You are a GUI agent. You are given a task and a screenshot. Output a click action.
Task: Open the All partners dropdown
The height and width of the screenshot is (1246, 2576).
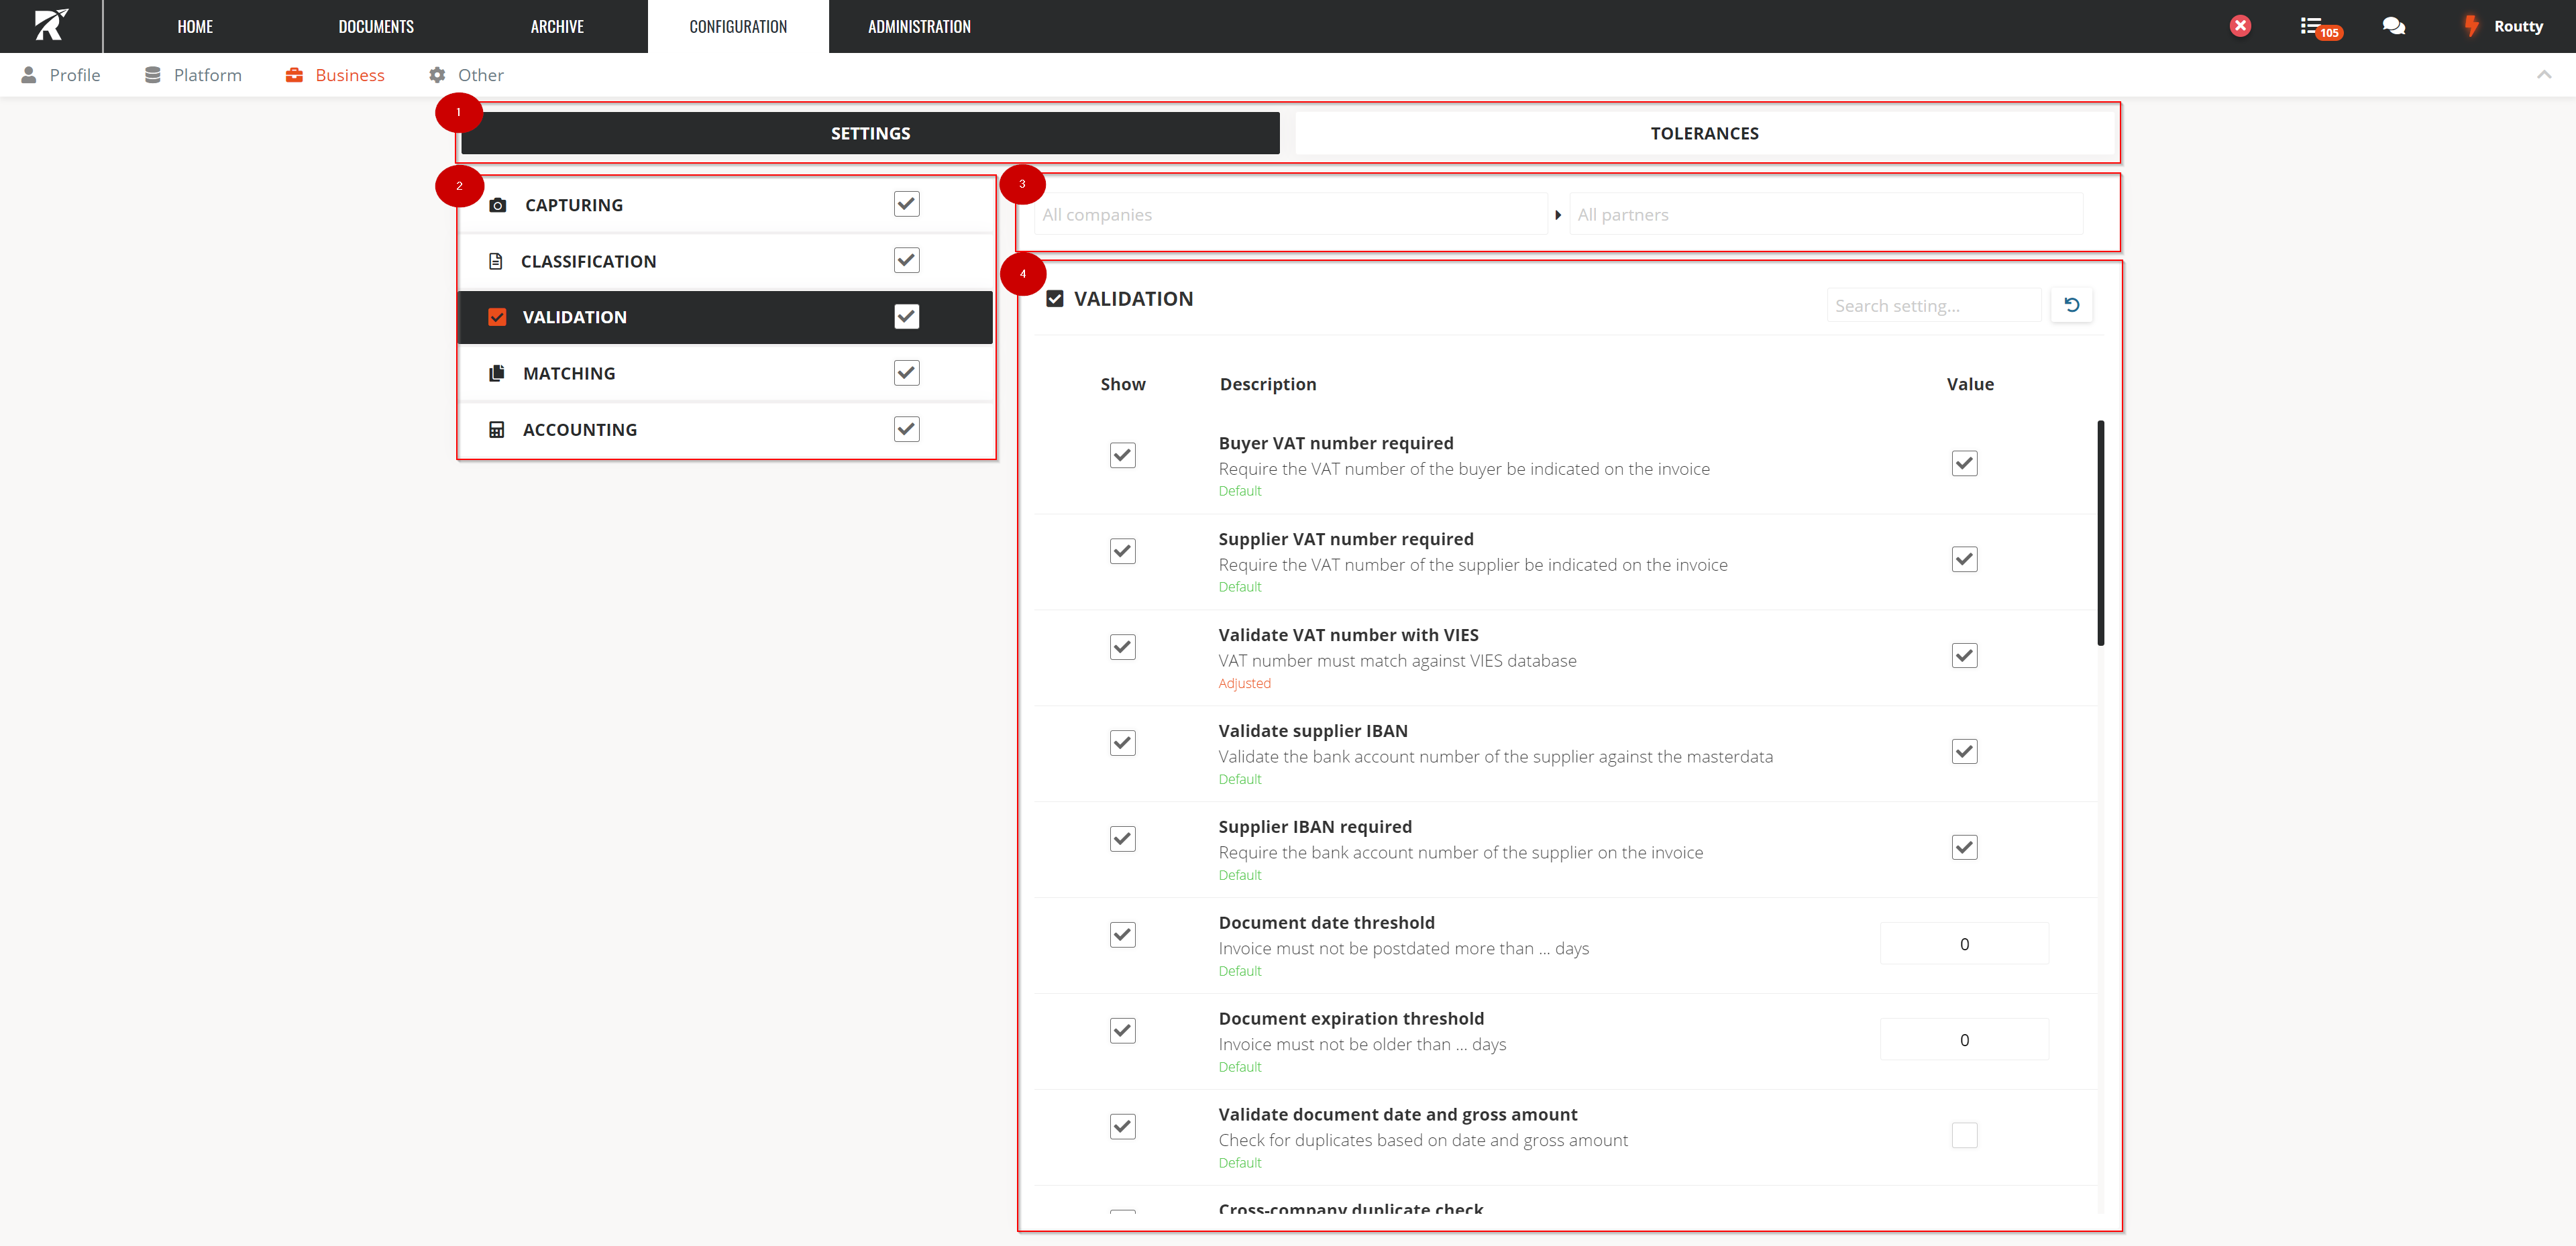coord(1825,214)
